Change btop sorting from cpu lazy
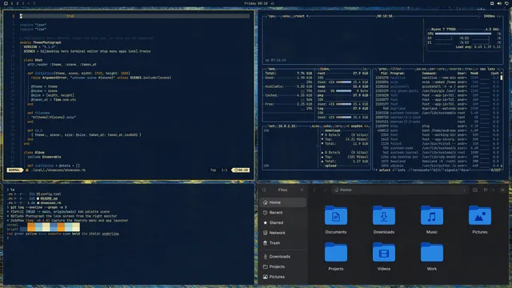The image size is (512, 288). coord(487,69)
